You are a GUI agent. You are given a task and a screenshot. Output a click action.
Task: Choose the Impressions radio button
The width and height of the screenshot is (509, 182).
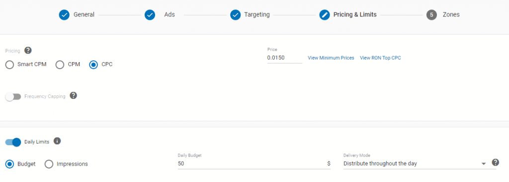point(49,164)
